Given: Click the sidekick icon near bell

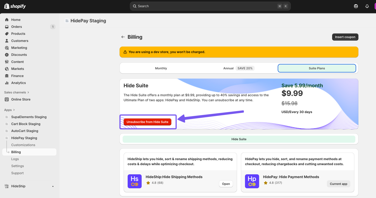Looking at the screenshot, I should point(356,6).
